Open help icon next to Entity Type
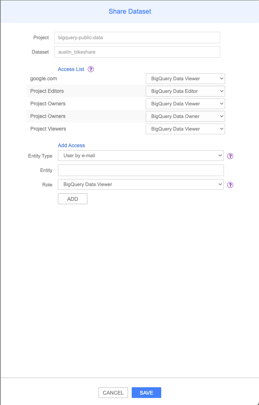Viewport: 259px width, 405px height. [x=230, y=156]
